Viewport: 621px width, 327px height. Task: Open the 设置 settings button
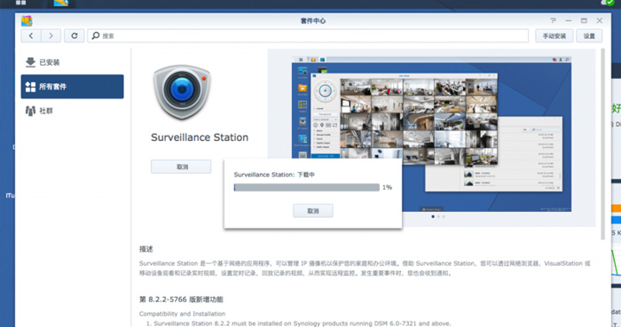[589, 35]
